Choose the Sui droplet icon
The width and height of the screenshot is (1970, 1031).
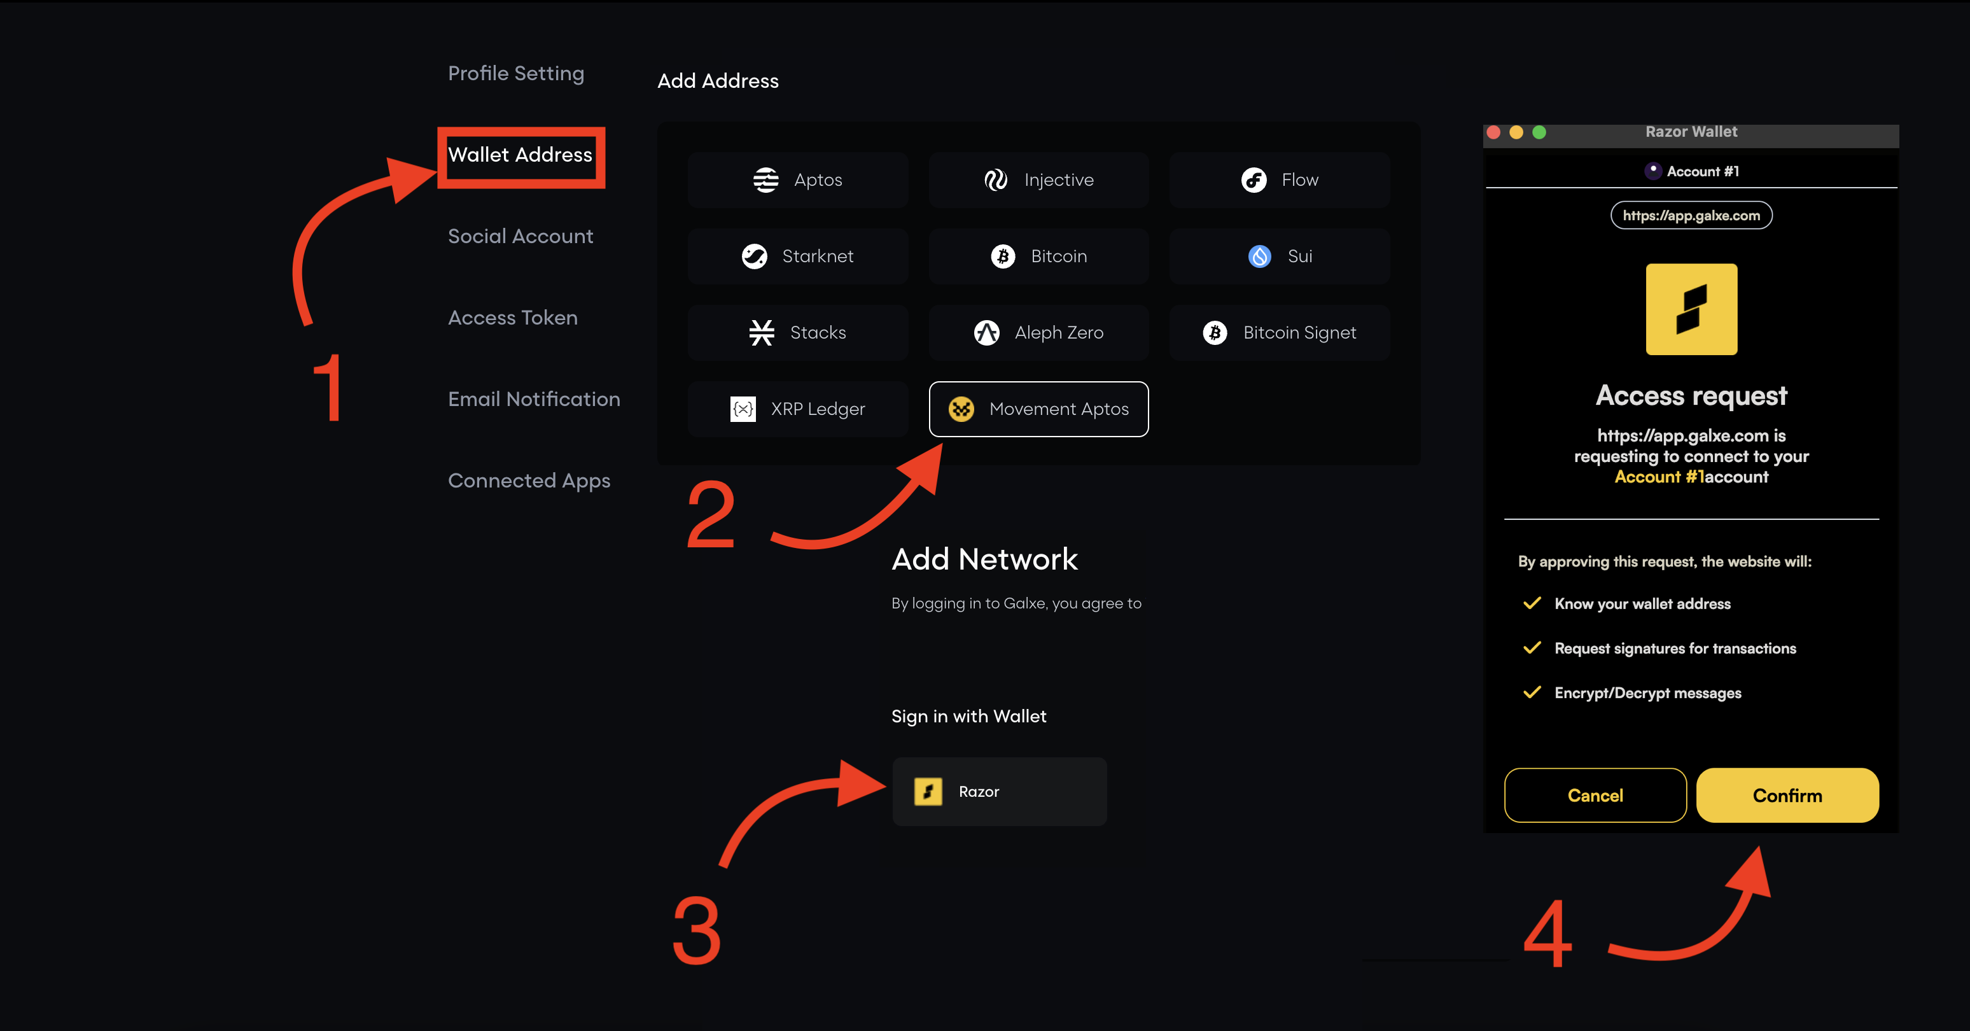[x=1259, y=256]
